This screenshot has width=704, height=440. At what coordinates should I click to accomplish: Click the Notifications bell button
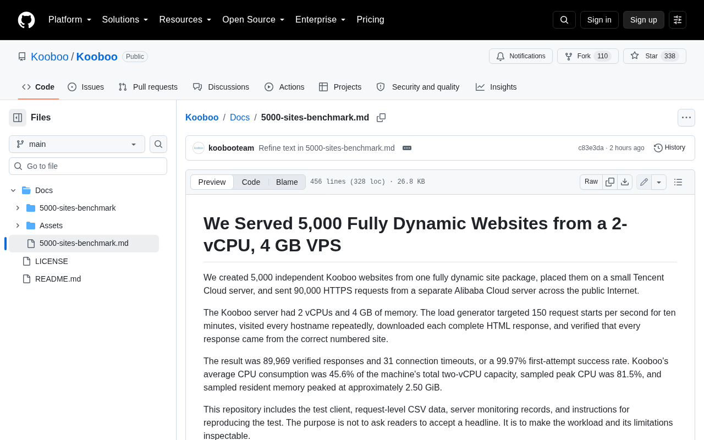pyautogui.click(x=521, y=56)
